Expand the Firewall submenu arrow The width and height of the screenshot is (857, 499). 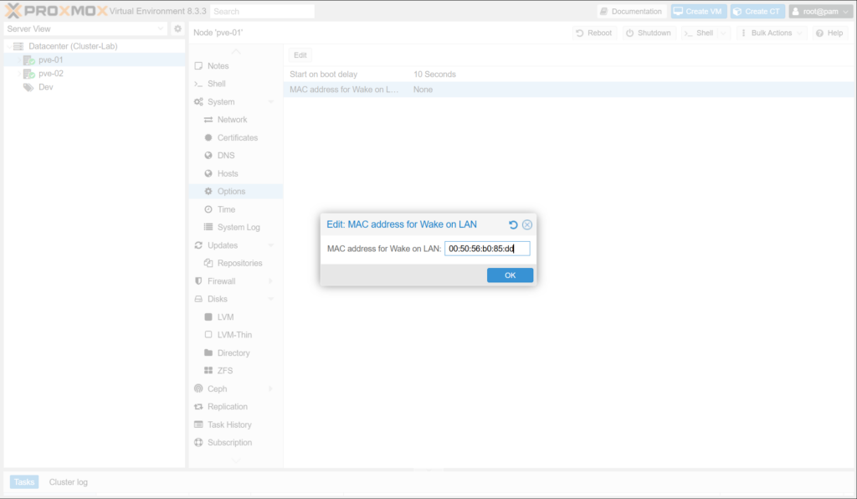(271, 281)
